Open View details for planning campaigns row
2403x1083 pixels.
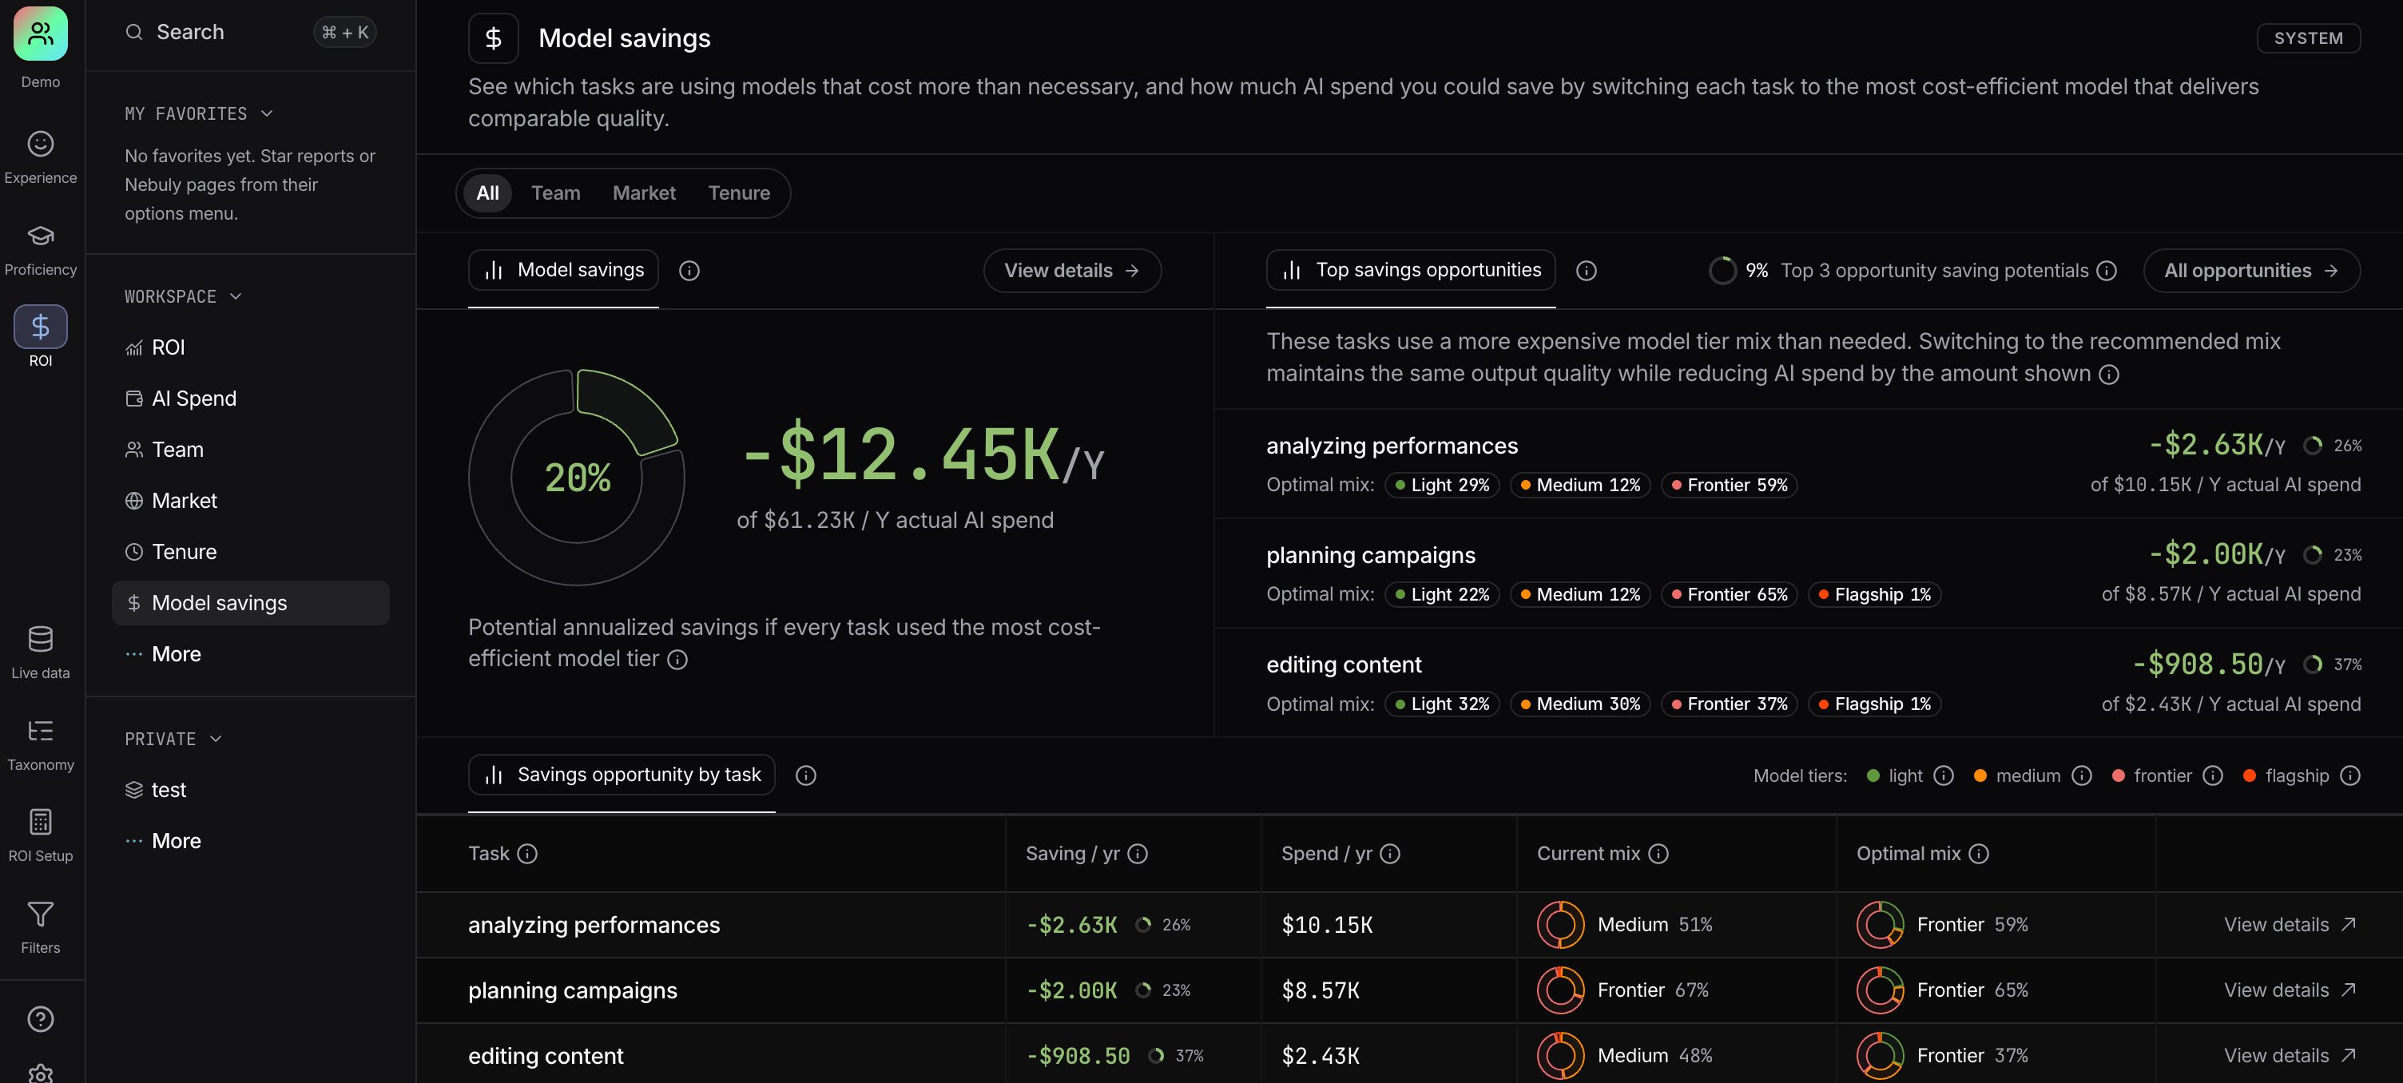point(2290,990)
